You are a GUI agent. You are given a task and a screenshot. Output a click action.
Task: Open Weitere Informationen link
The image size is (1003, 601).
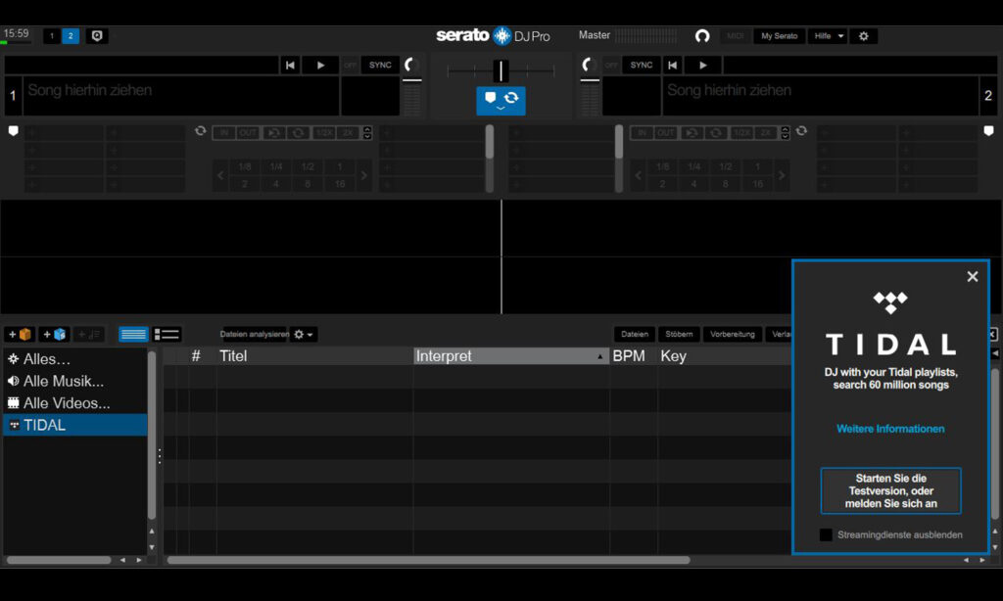coord(890,429)
